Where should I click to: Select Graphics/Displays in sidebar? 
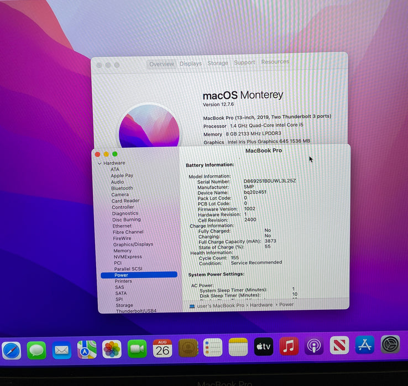(x=133, y=244)
